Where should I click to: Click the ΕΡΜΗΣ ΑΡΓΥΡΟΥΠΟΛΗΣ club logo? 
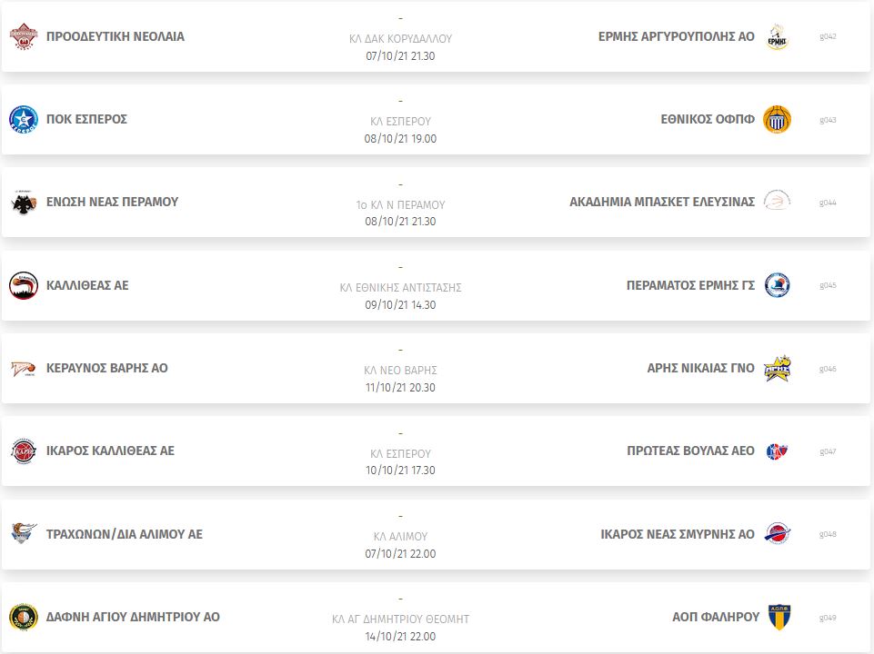(x=777, y=36)
